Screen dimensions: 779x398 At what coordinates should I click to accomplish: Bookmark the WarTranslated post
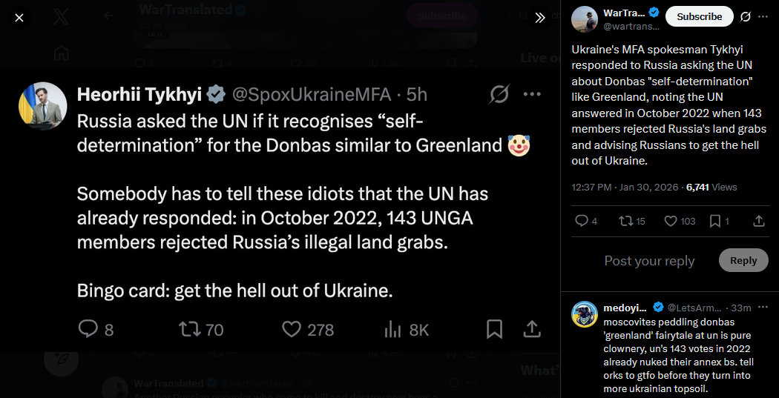coord(718,221)
